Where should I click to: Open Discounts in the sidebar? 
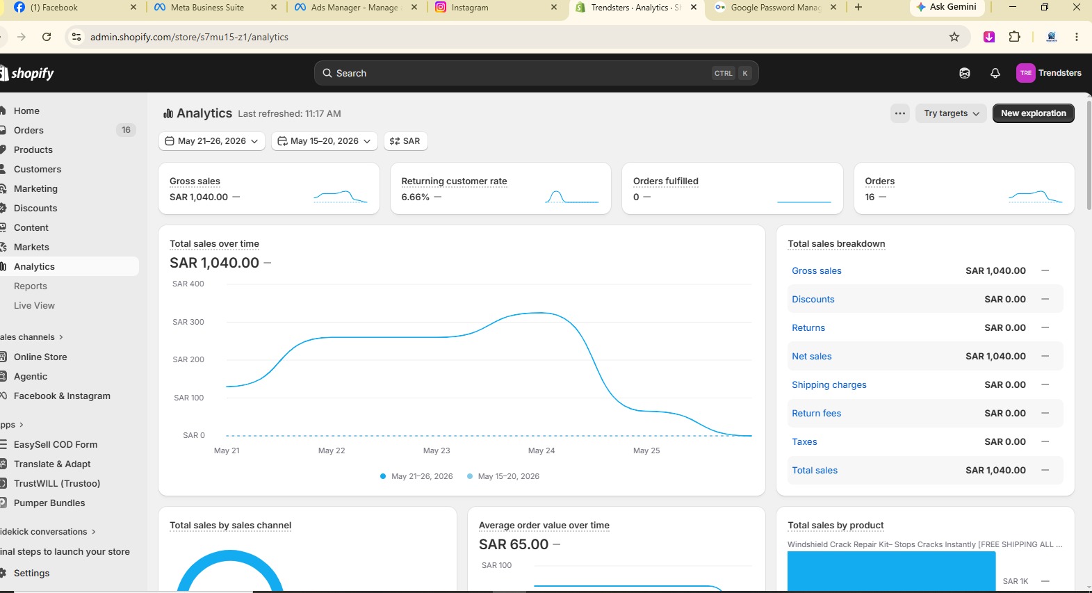point(35,208)
